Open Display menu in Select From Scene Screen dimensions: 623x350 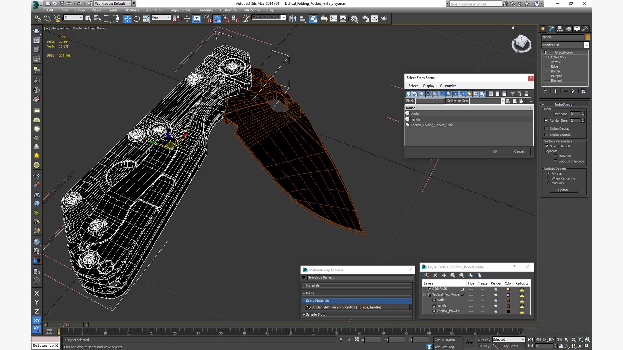[429, 86]
